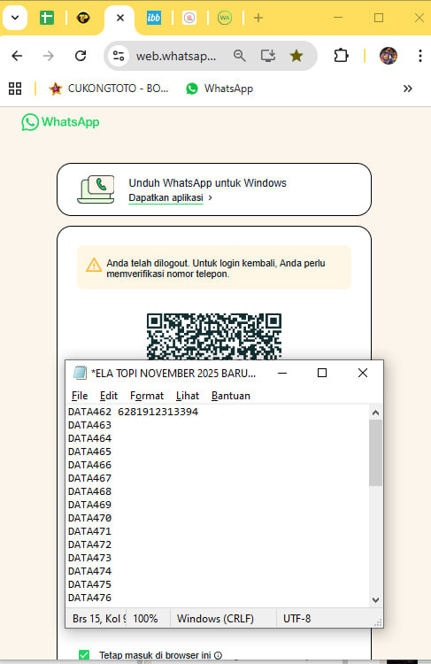
Task: Close the active WhatsApp Web tab
Action: (120, 18)
